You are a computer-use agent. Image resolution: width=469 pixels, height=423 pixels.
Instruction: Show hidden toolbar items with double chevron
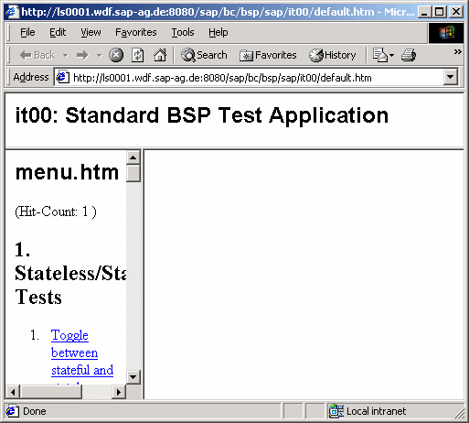tap(457, 51)
